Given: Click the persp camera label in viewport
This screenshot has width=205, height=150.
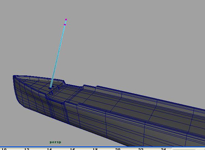Looking at the screenshot, I should point(55,142).
